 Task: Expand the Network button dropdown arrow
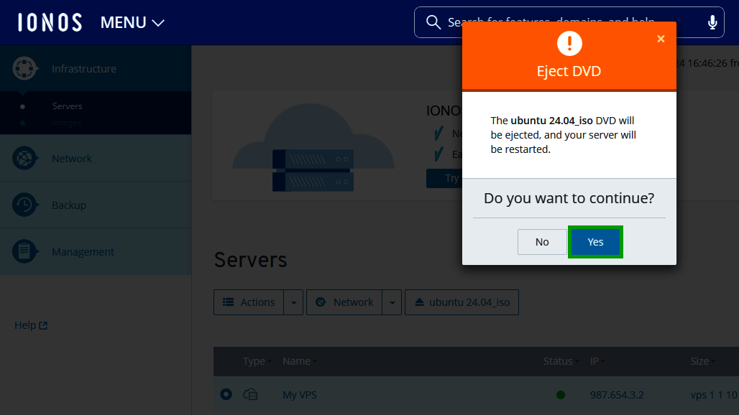(x=392, y=302)
